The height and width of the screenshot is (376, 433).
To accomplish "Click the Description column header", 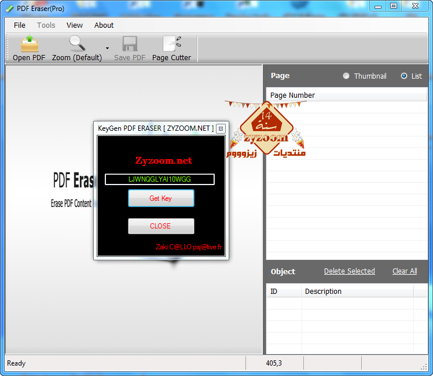I will click(x=357, y=292).
